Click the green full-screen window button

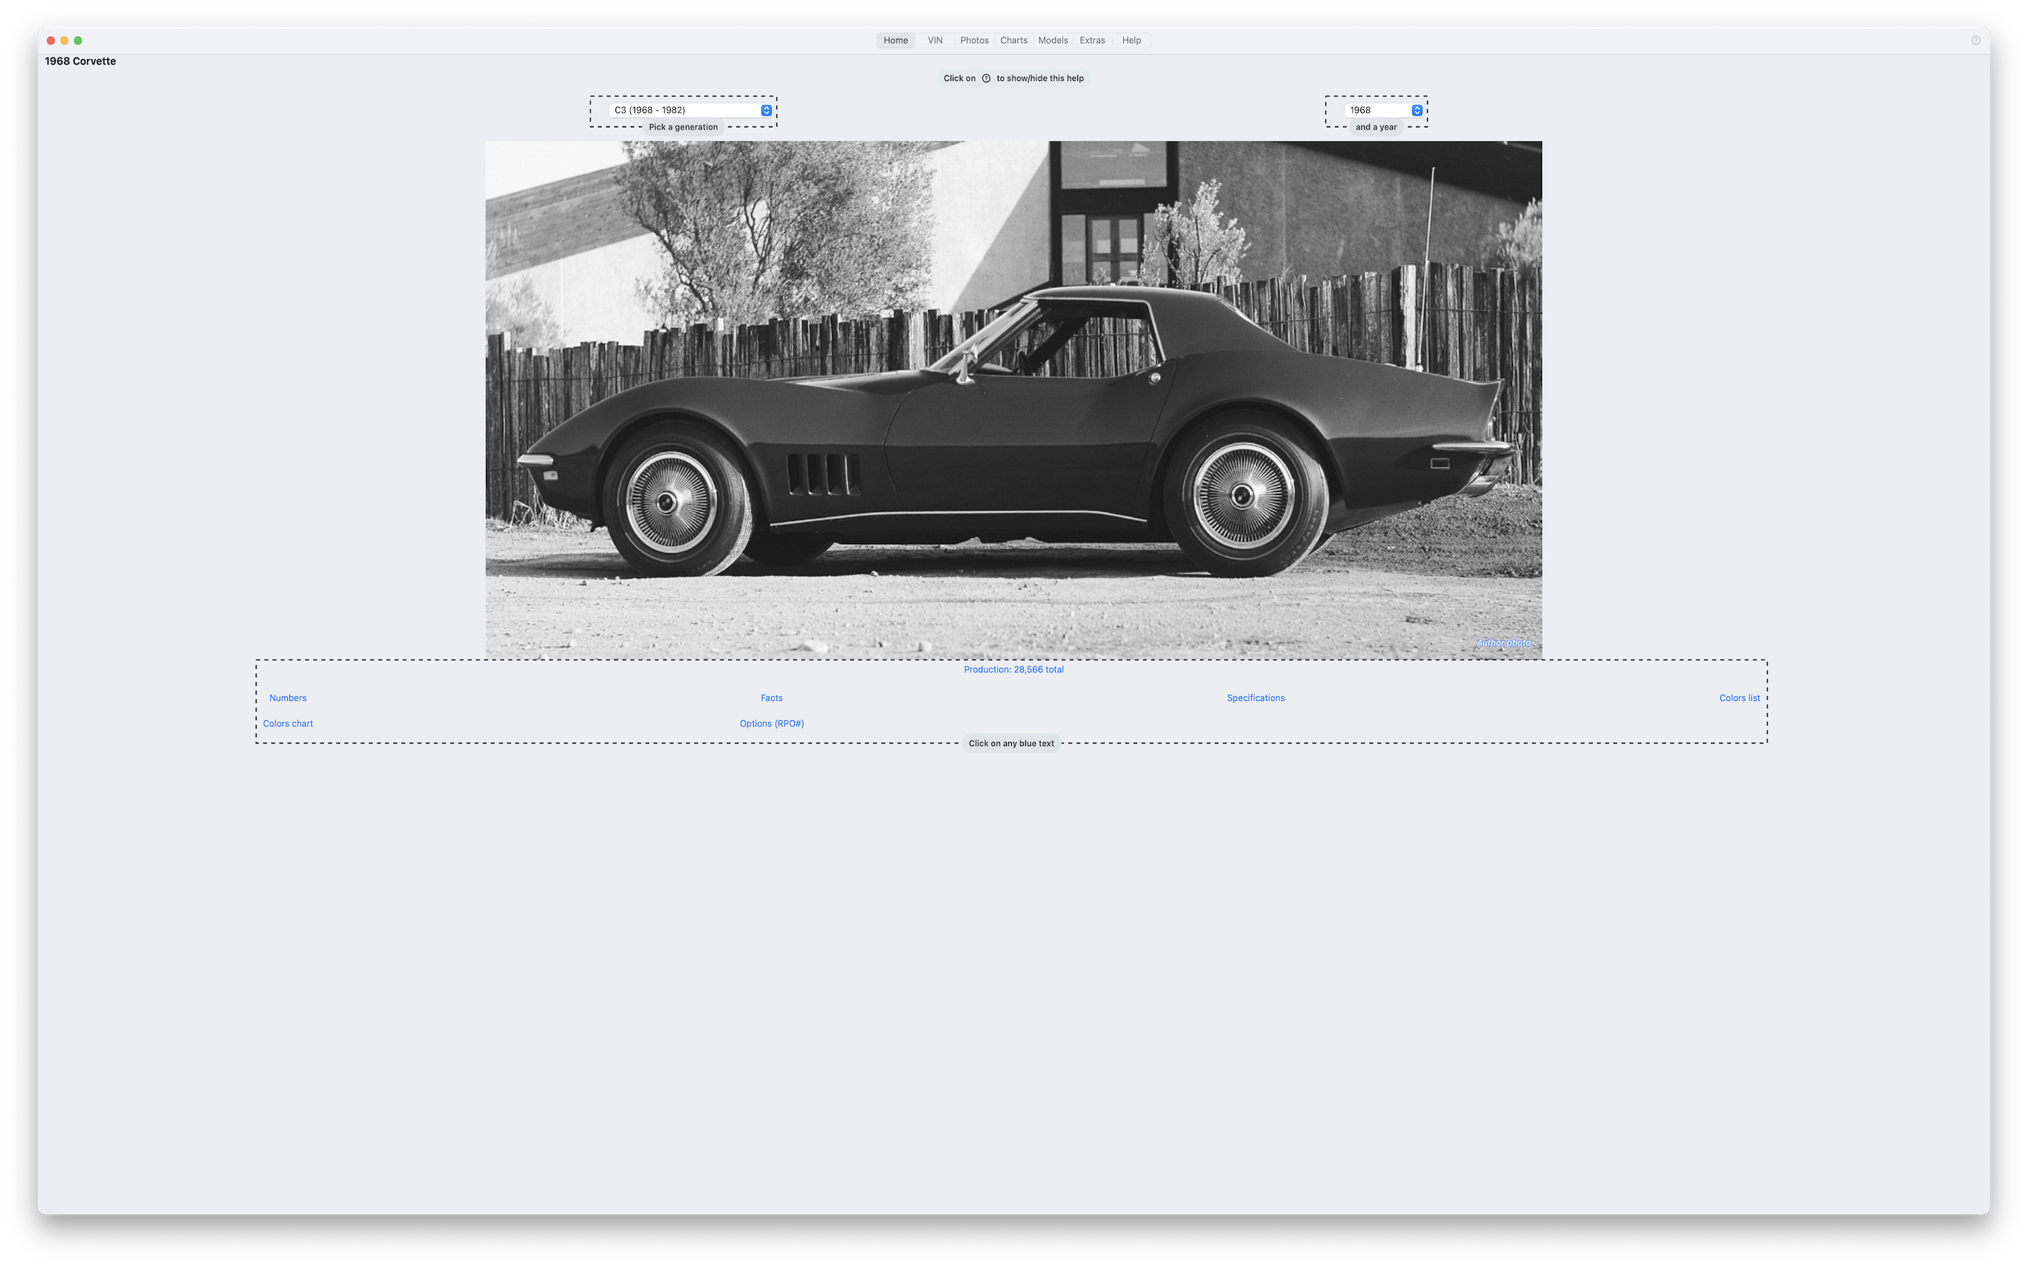click(x=78, y=40)
